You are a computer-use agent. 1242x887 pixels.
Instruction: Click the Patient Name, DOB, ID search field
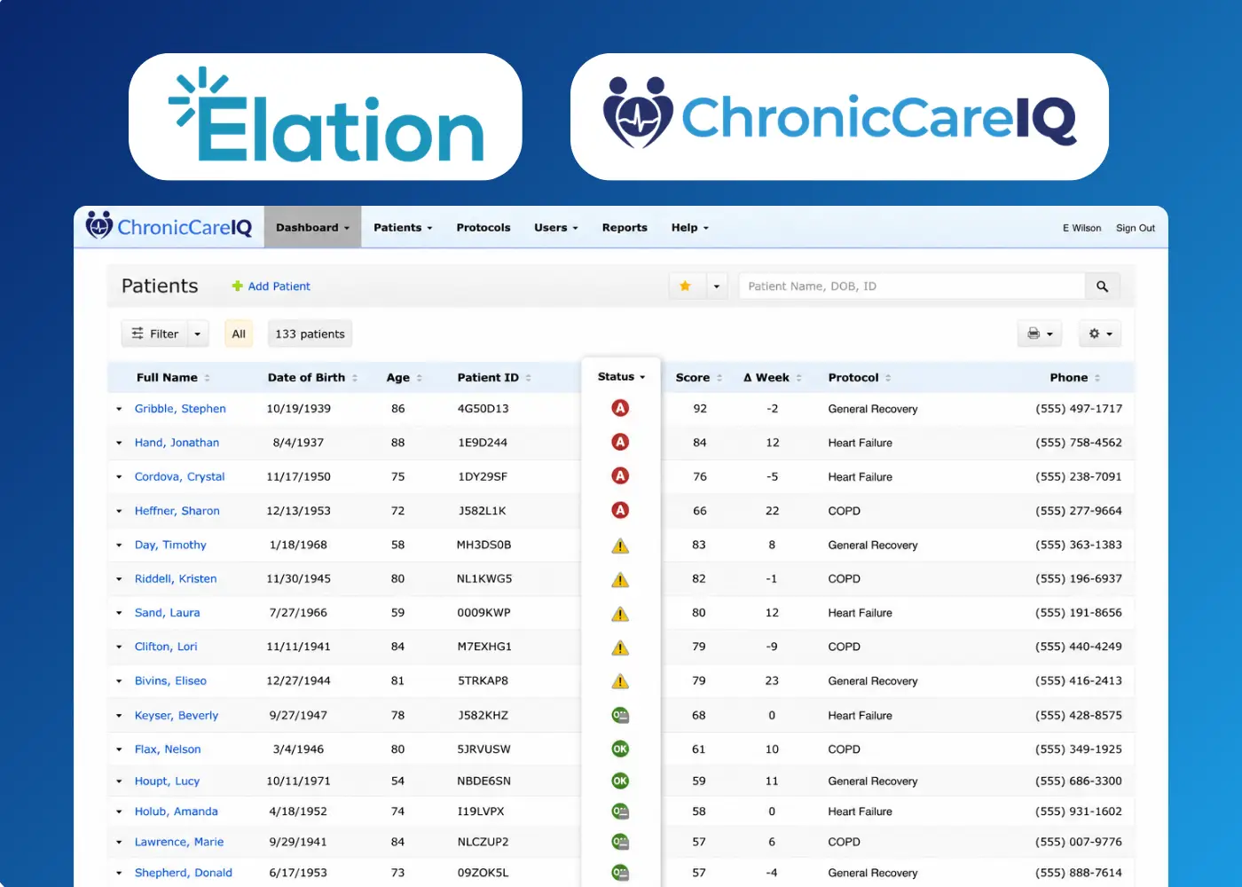pyautogui.click(x=912, y=287)
